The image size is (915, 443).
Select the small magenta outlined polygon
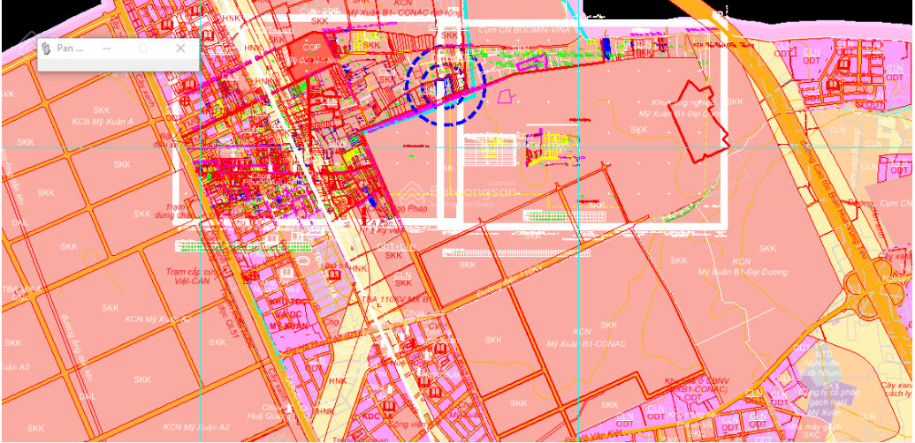(x=505, y=96)
